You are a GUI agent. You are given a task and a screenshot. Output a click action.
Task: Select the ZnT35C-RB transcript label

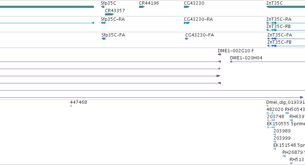point(278,26)
